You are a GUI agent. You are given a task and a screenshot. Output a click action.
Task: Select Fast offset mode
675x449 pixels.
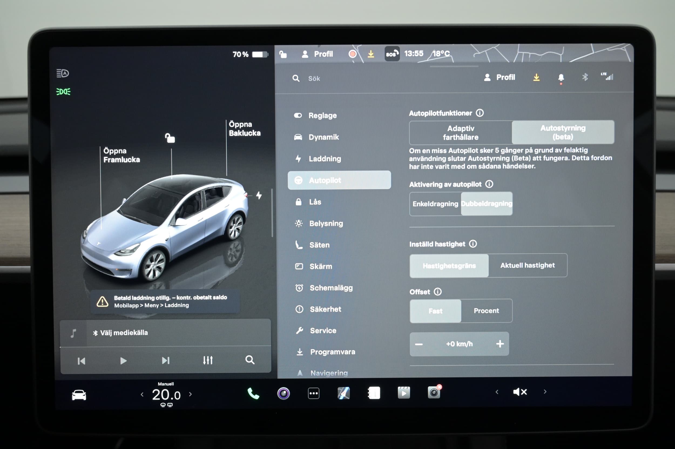pos(435,311)
